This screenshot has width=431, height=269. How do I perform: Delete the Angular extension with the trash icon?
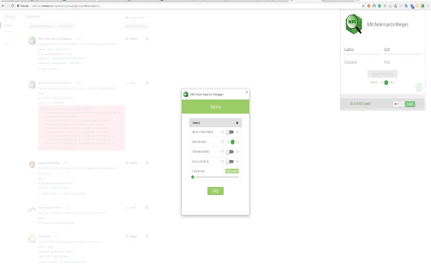[x=147, y=163]
